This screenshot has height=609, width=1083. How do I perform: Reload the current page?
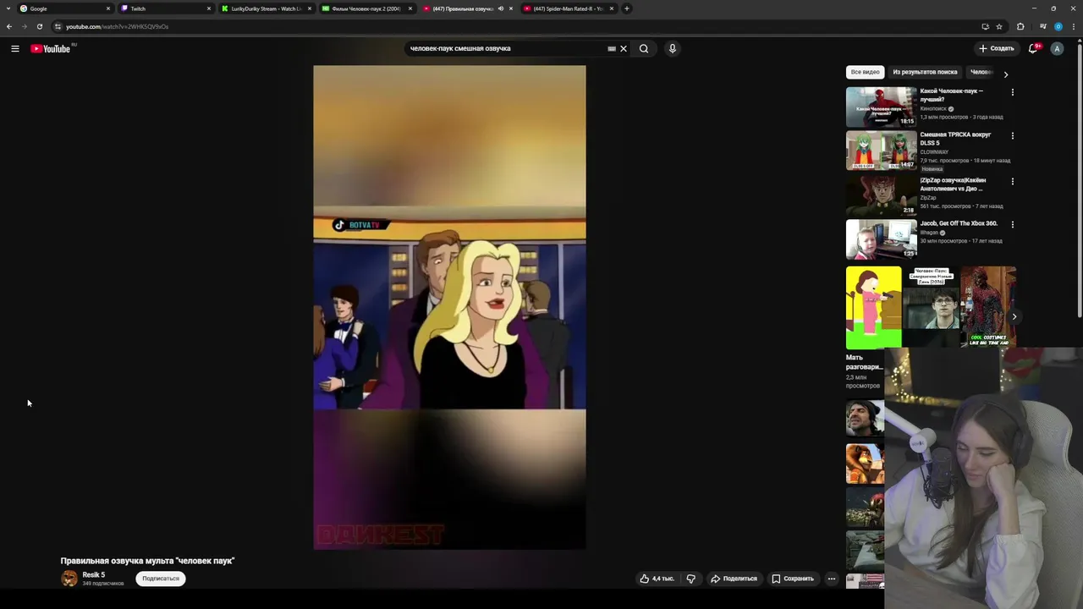(39, 26)
